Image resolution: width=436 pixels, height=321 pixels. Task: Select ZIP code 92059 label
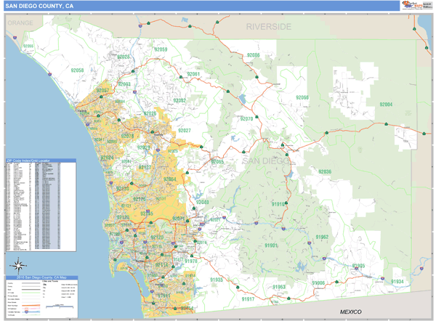[x=161, y=49]
